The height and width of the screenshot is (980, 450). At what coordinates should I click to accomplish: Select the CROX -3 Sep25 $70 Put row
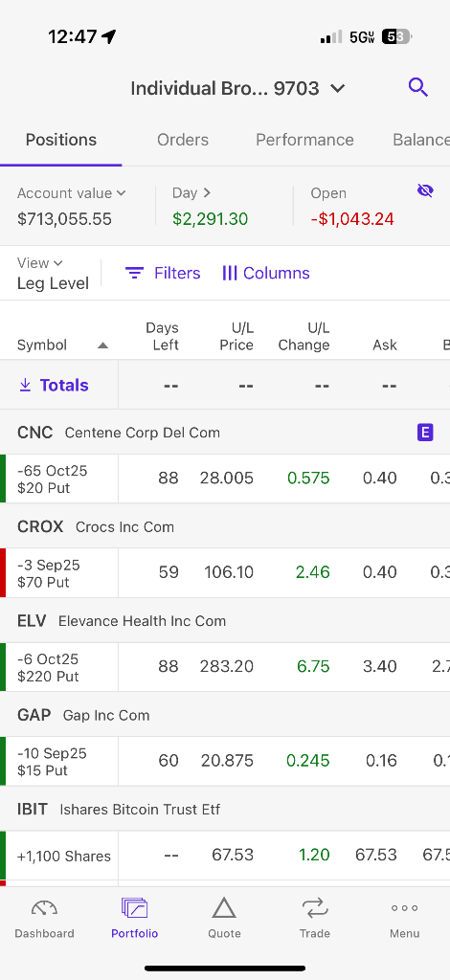225,573
